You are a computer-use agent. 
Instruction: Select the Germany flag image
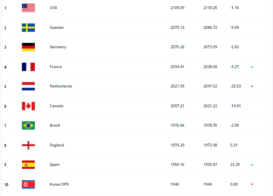pyautogui.click(x=29, y=47)
